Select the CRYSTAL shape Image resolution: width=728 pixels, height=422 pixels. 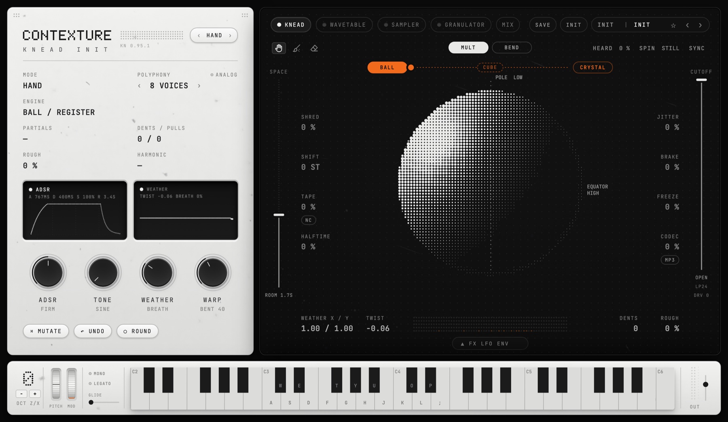click(x=593, y=67)
